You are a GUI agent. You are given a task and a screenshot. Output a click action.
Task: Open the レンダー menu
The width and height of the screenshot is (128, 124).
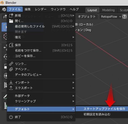41,9
